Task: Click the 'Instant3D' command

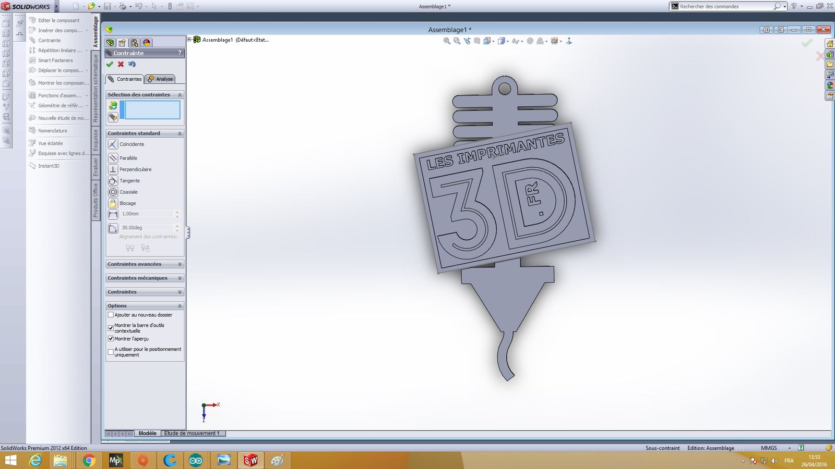Action: coord(44,166)
